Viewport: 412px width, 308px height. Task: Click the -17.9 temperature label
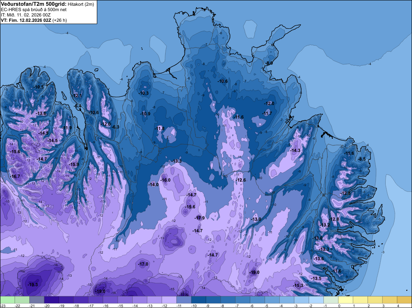[200, 218]
